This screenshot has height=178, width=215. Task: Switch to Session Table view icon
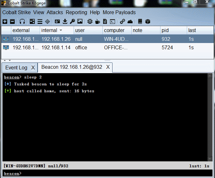point(40,22)
